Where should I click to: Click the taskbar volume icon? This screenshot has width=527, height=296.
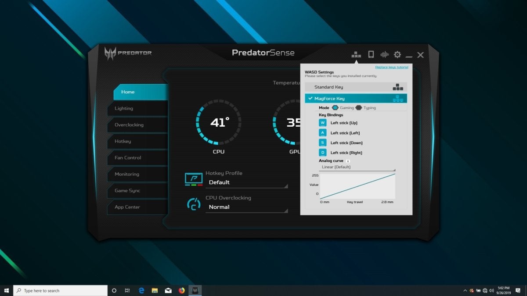pos(491,290)
